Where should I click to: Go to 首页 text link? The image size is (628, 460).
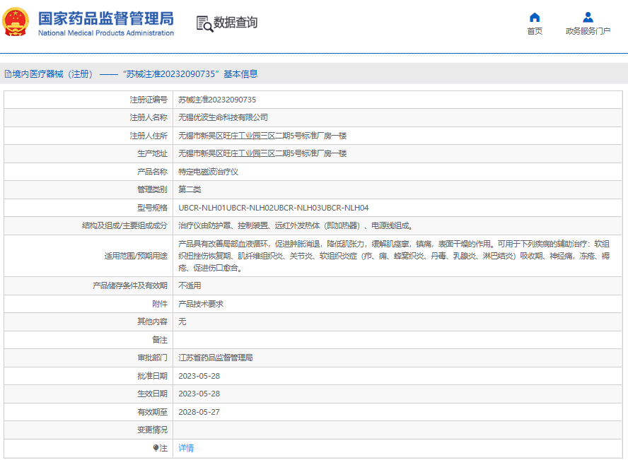pyautogui.click(x=535, y=31)
